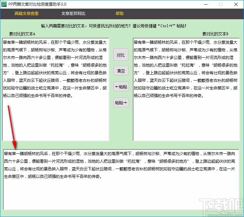Screen dimensions: 244x217
Task: Close the PP两篇文章对比检测查重助手 window
Action: [x=236, y=5]
